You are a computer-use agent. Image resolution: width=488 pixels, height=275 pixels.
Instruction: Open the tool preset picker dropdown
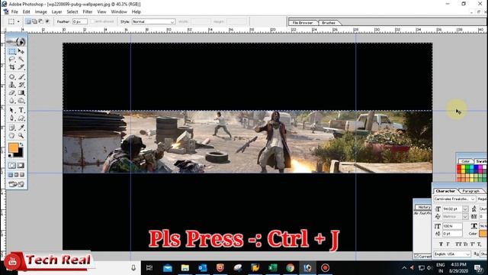[x=18, y=21]
